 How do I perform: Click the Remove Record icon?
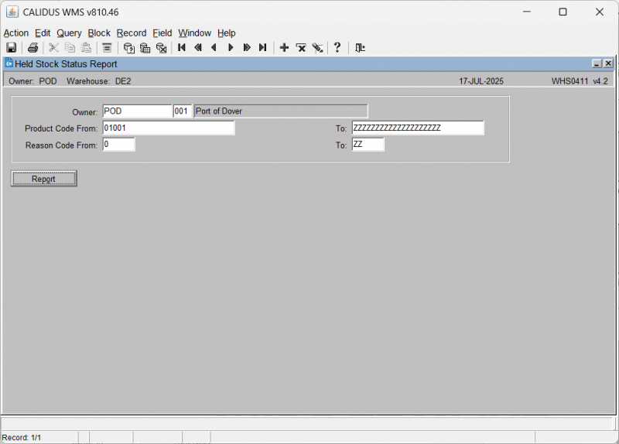(301, 48)
